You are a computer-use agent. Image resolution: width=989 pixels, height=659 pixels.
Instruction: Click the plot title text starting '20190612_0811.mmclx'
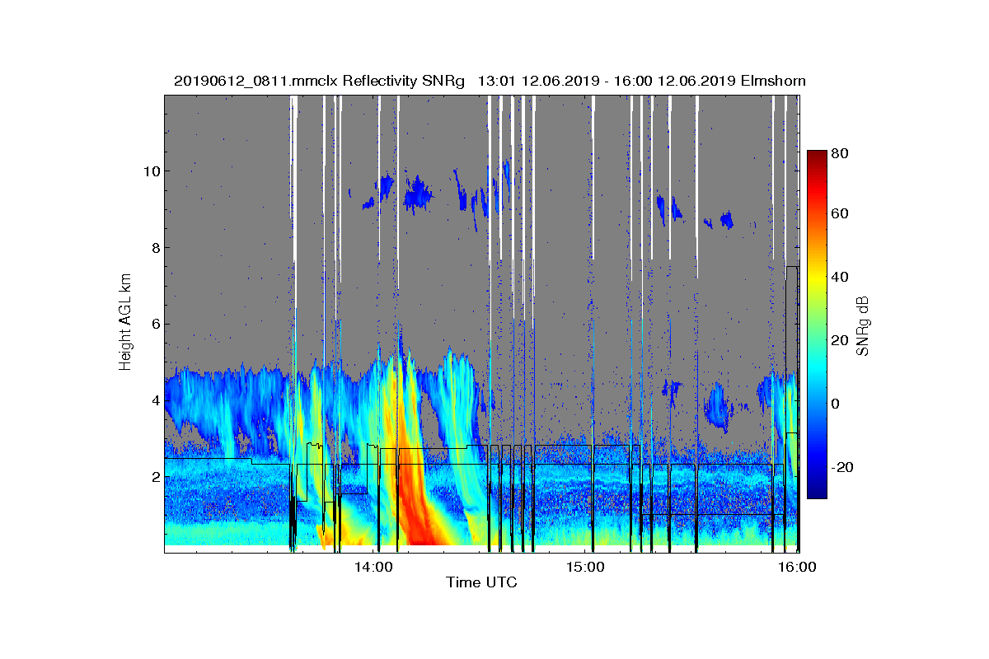pyautogui.click(x=490, y=81)
